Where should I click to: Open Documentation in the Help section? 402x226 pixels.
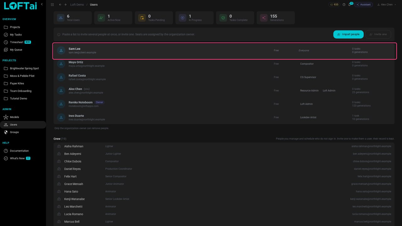pyautogui.click(x=23, y=151)
